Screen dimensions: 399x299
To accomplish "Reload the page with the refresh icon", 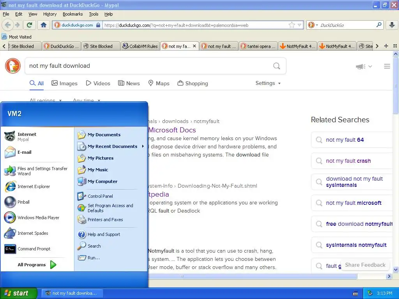I will pos(29,25).
